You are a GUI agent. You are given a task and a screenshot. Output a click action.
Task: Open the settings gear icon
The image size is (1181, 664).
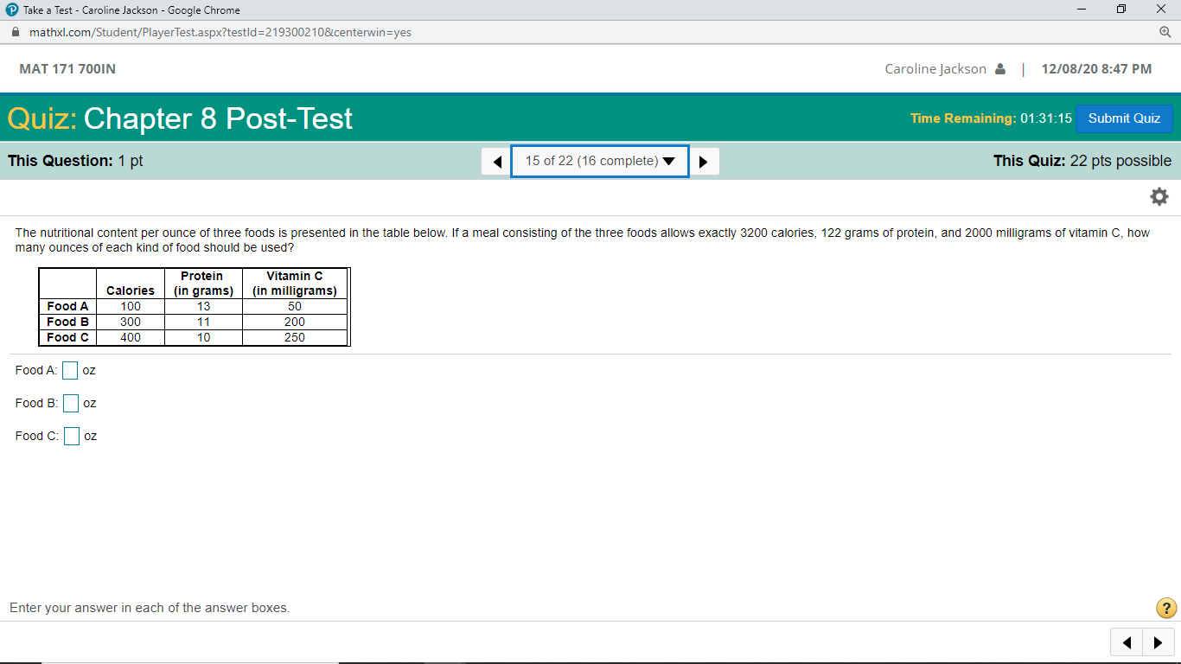1159,196
